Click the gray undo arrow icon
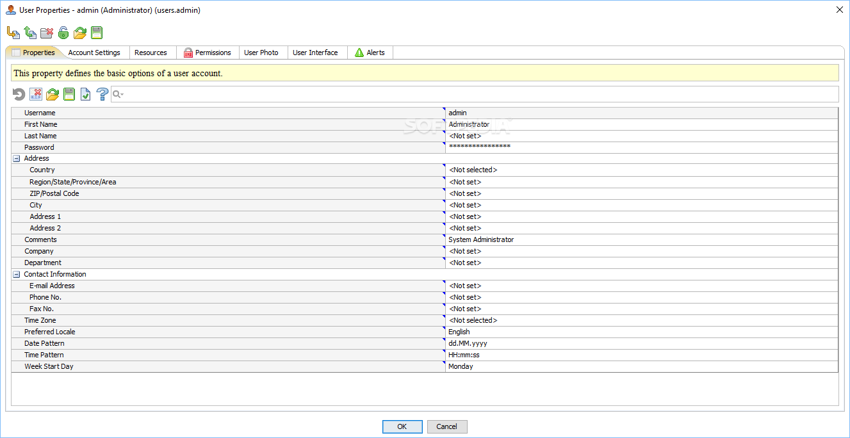Viewport: 850px width, 438px height. 19,94
